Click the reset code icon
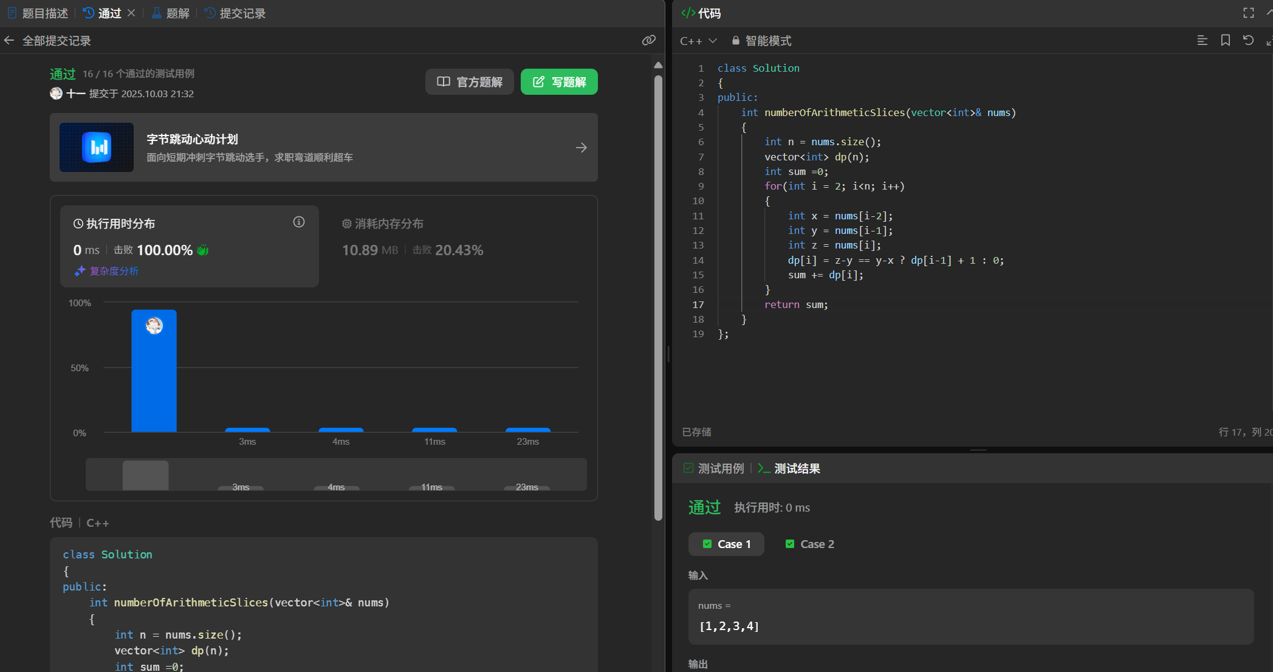The height and width of the screenshot is (672, 1273). coord(1248,40)
